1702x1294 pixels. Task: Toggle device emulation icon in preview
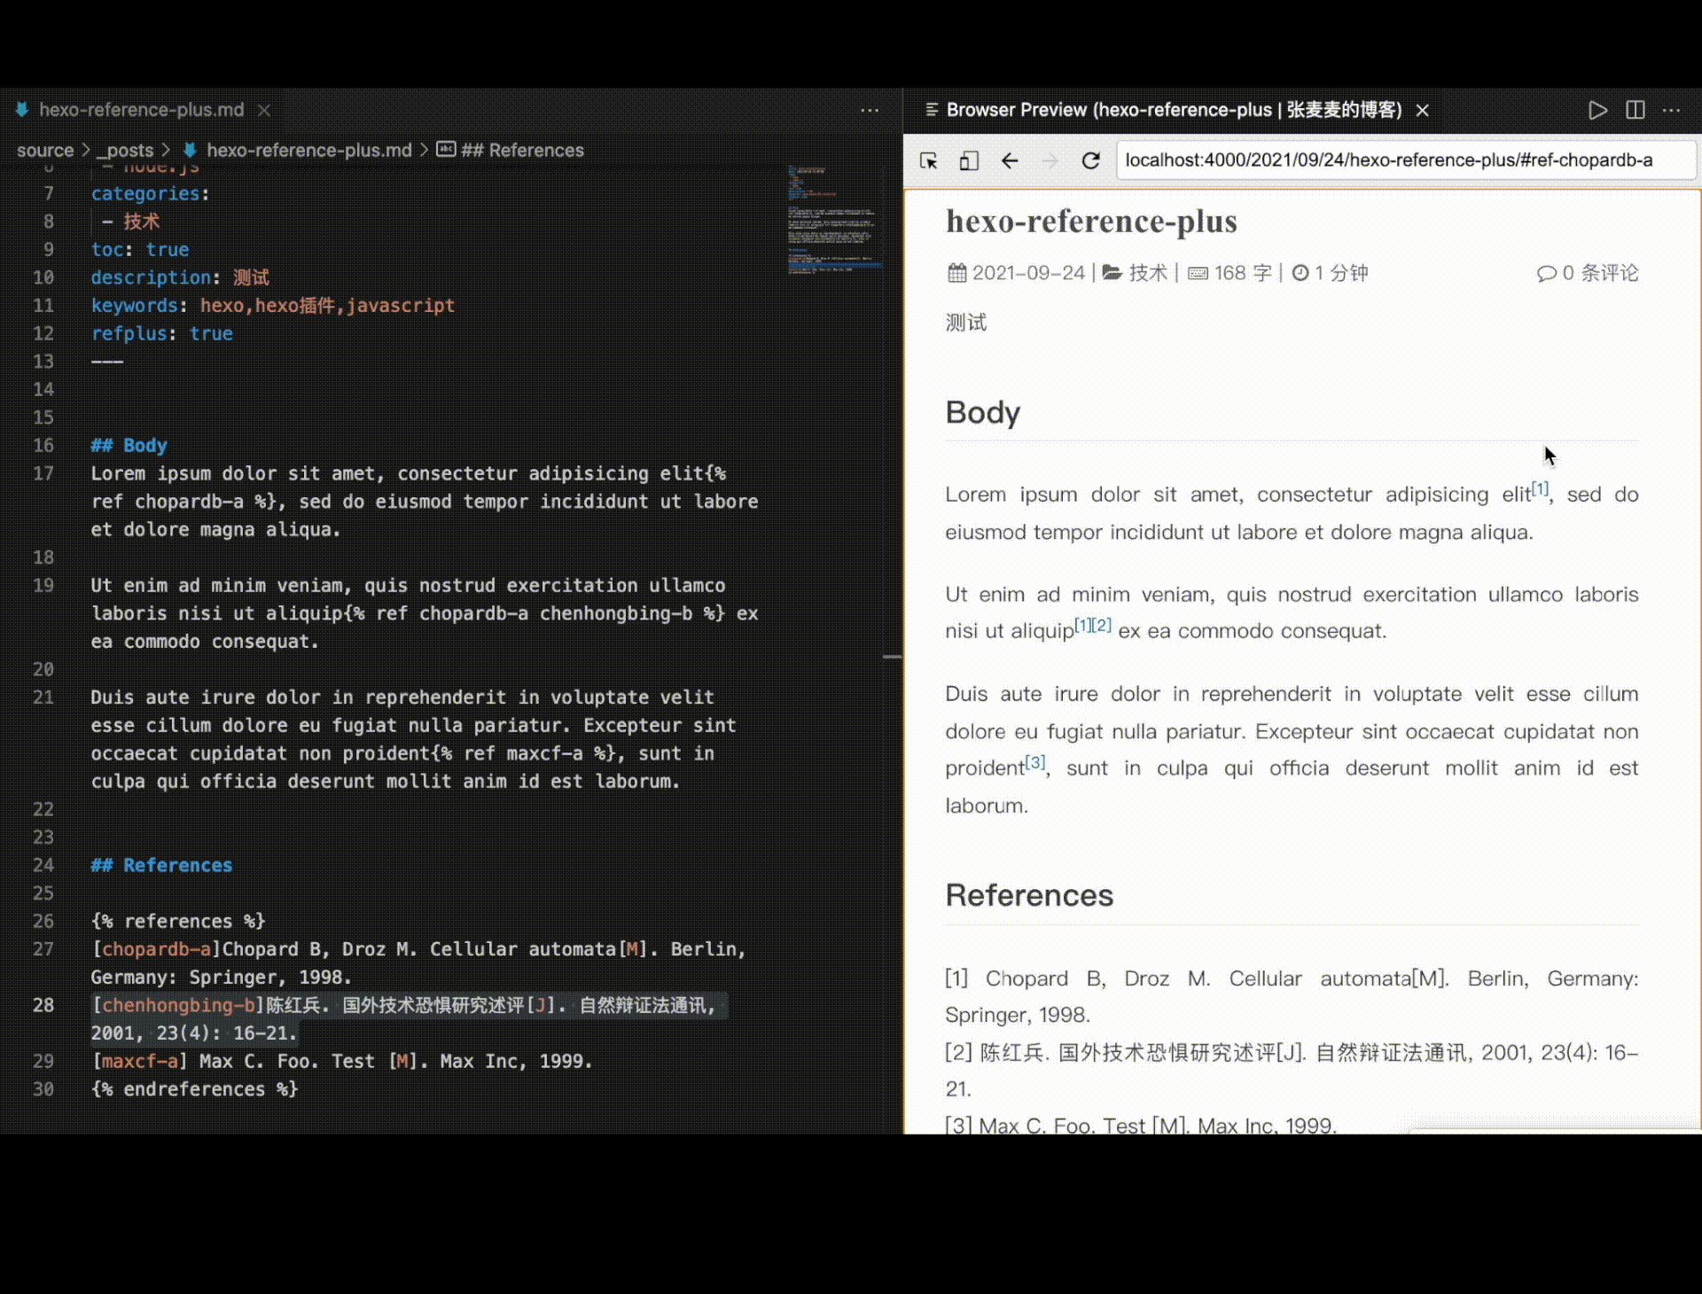pyautogui.click(x=969, y=160)
